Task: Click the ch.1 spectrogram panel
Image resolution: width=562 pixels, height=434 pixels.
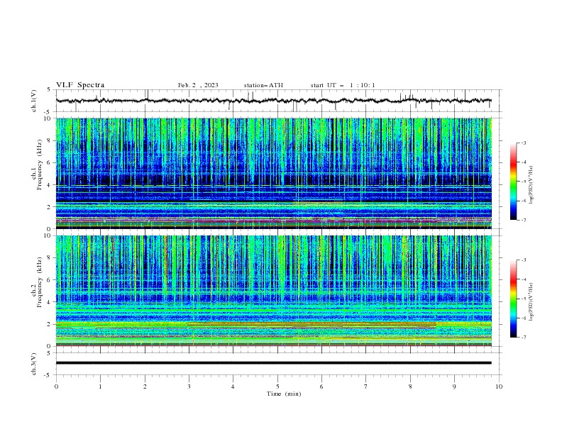Action: pyautogui.click(x=273, y=173)
